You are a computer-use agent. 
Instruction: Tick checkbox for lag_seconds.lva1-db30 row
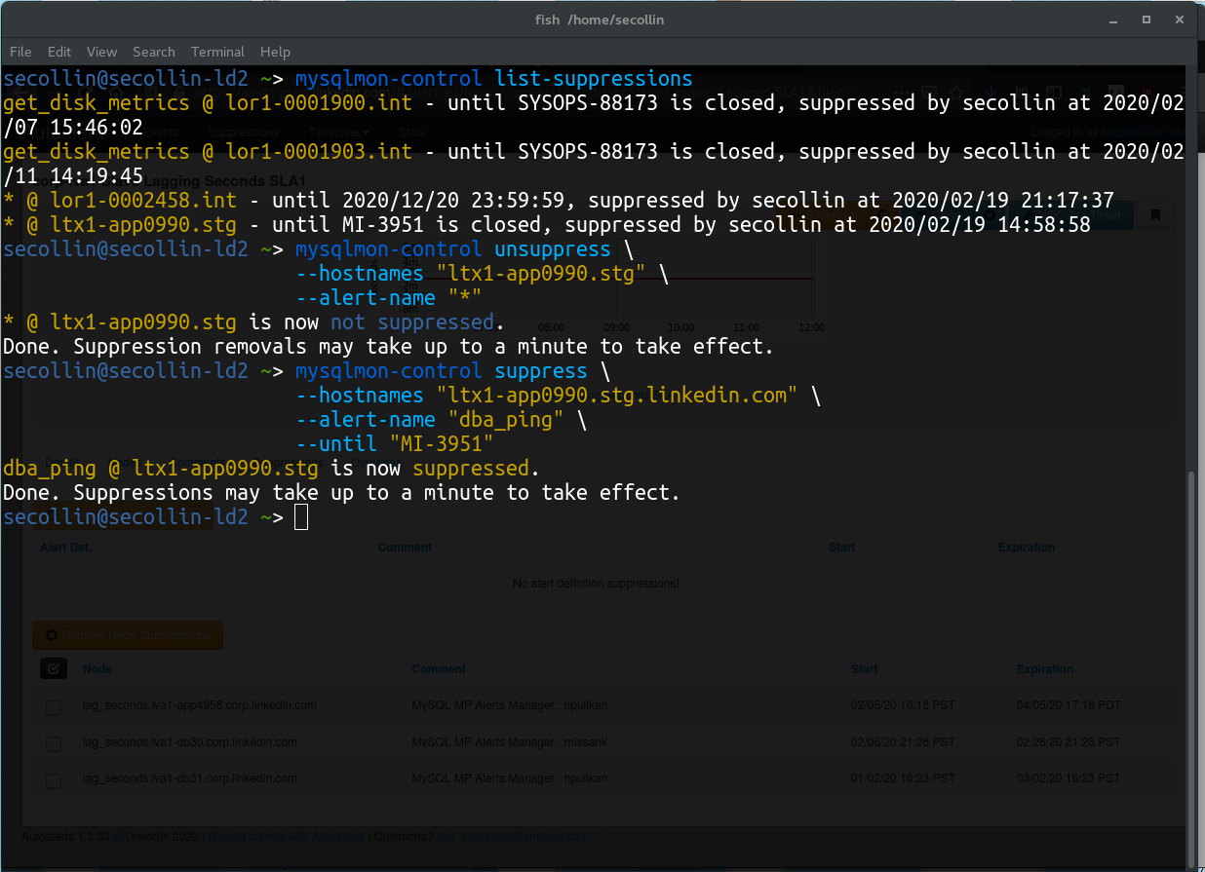(54, 744)
